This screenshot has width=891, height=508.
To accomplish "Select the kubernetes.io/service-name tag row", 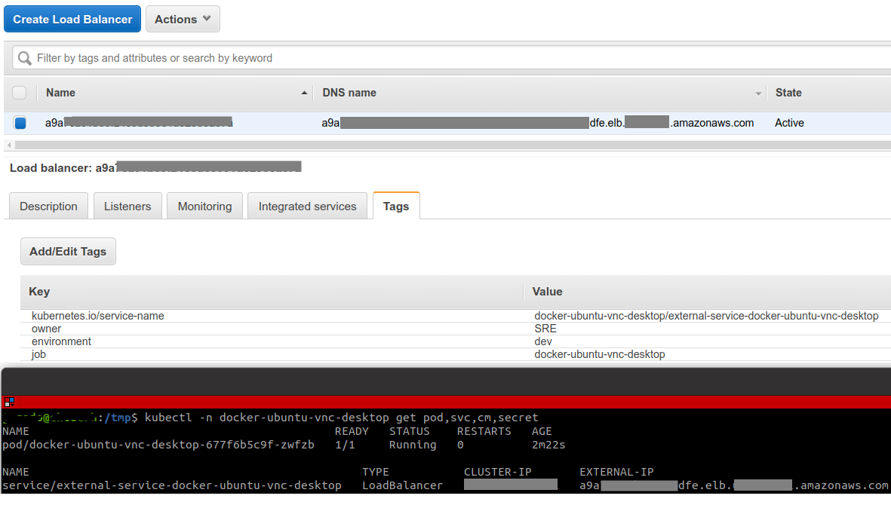I will (x=98, y=316).
